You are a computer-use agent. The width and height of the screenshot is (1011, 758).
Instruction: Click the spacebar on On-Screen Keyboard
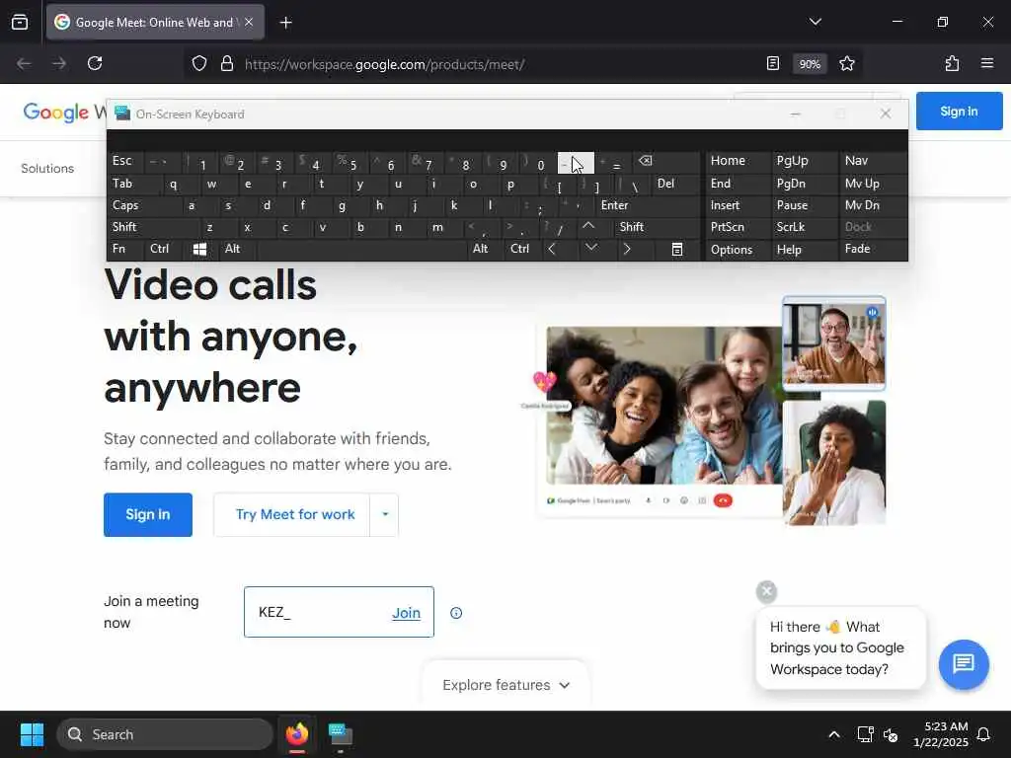[361, 249]
